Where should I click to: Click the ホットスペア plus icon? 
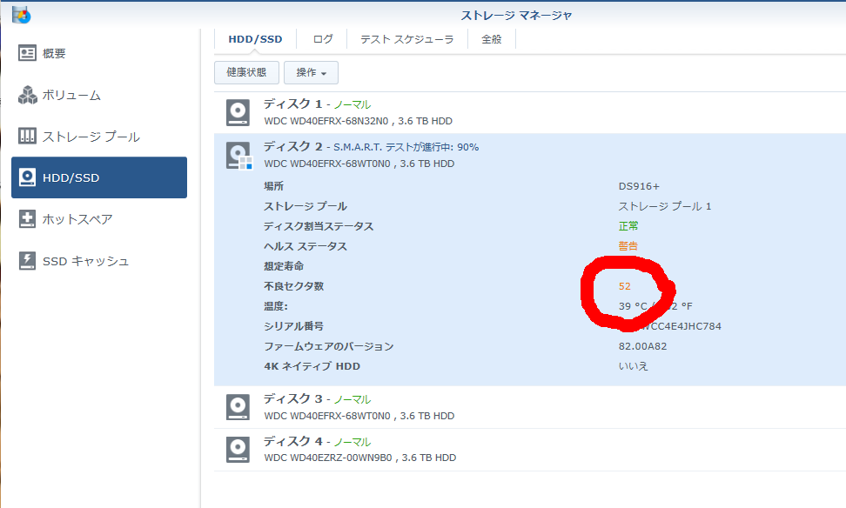pos(27,219)
